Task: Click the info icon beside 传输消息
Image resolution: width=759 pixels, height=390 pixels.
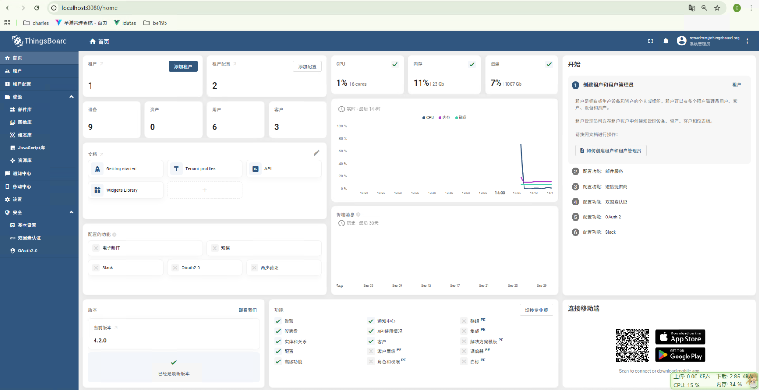Action: tap(359, 214)
